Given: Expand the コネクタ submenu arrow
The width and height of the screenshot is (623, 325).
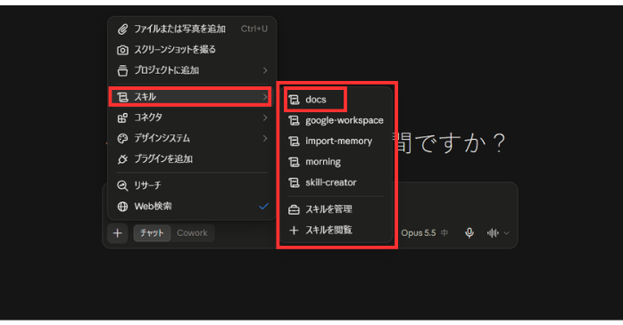Looking at the screenshot, I should pyautogui.click(x=265, y=118).
